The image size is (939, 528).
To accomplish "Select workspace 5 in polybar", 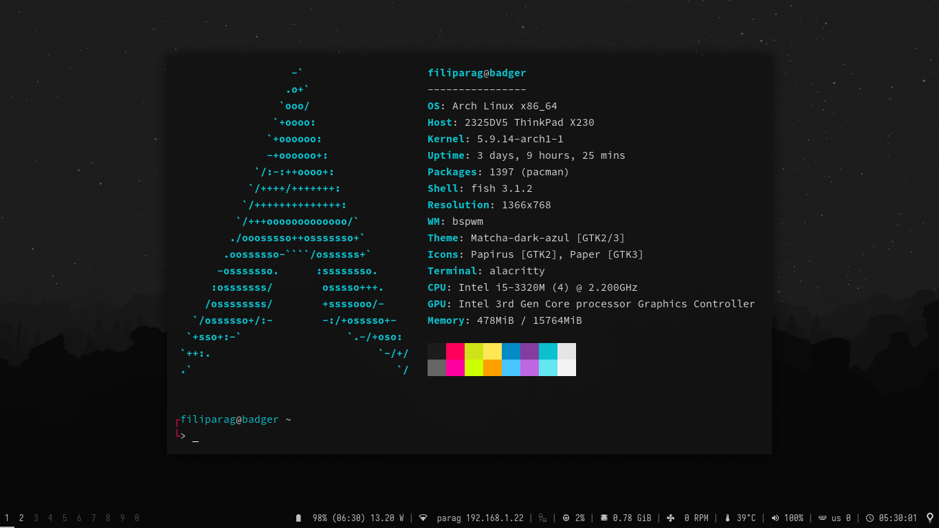I will [x=64, y=518].
